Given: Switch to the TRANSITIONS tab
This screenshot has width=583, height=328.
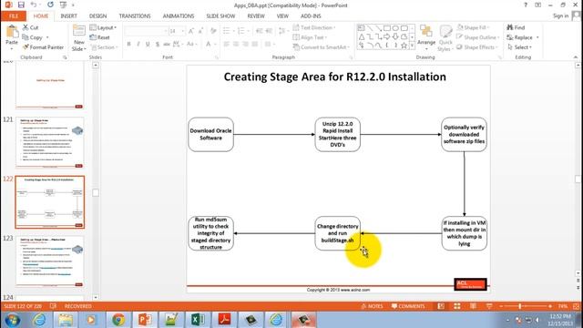Looking at the screenshot, I should (x=135, y=16).
